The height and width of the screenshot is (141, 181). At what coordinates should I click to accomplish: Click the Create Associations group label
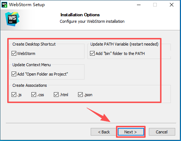pyautogui.click(x=30, y=85)
